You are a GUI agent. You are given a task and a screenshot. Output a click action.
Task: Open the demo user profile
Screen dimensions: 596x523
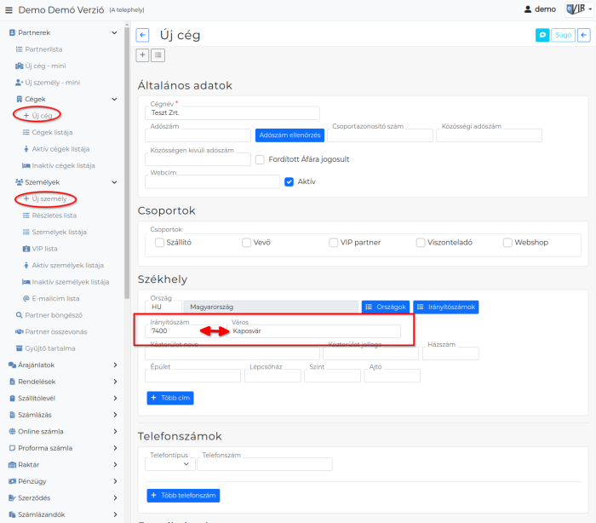click(539, 9)
